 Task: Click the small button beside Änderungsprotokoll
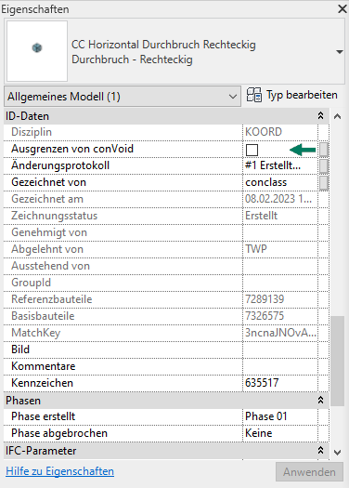coord(324,165)
